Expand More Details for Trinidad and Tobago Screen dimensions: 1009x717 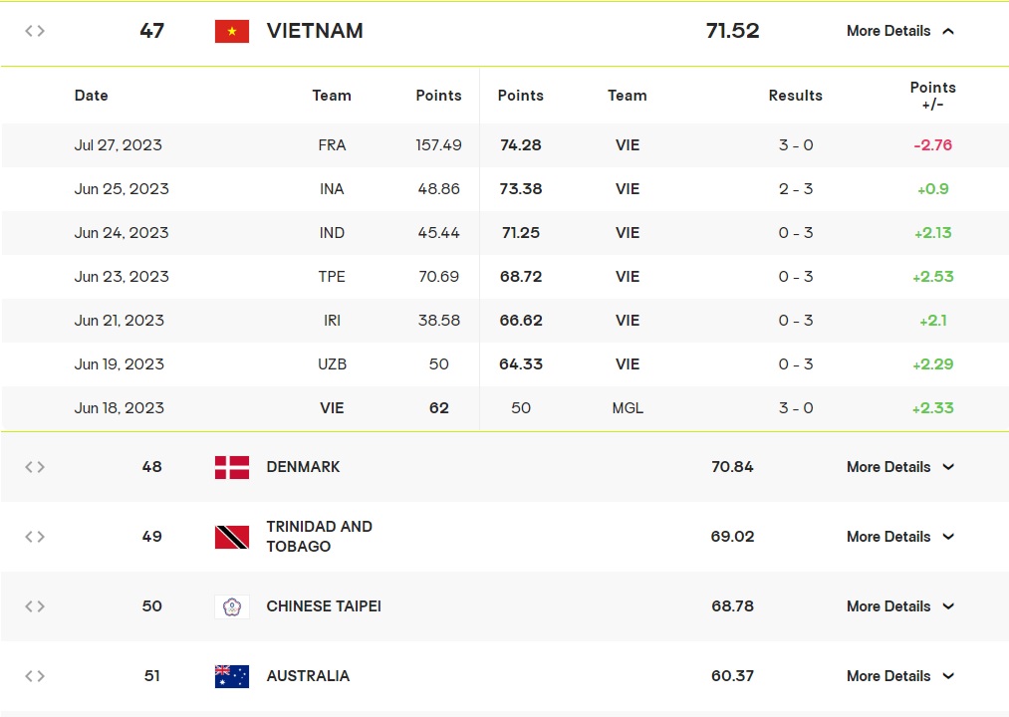900,537
